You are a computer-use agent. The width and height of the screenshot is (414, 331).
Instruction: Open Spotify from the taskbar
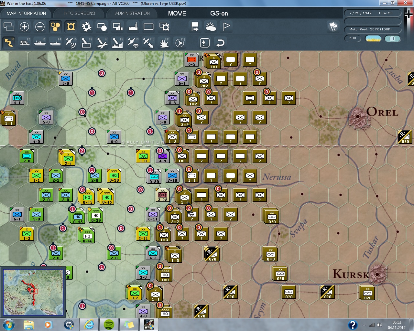tap(109, 325)
